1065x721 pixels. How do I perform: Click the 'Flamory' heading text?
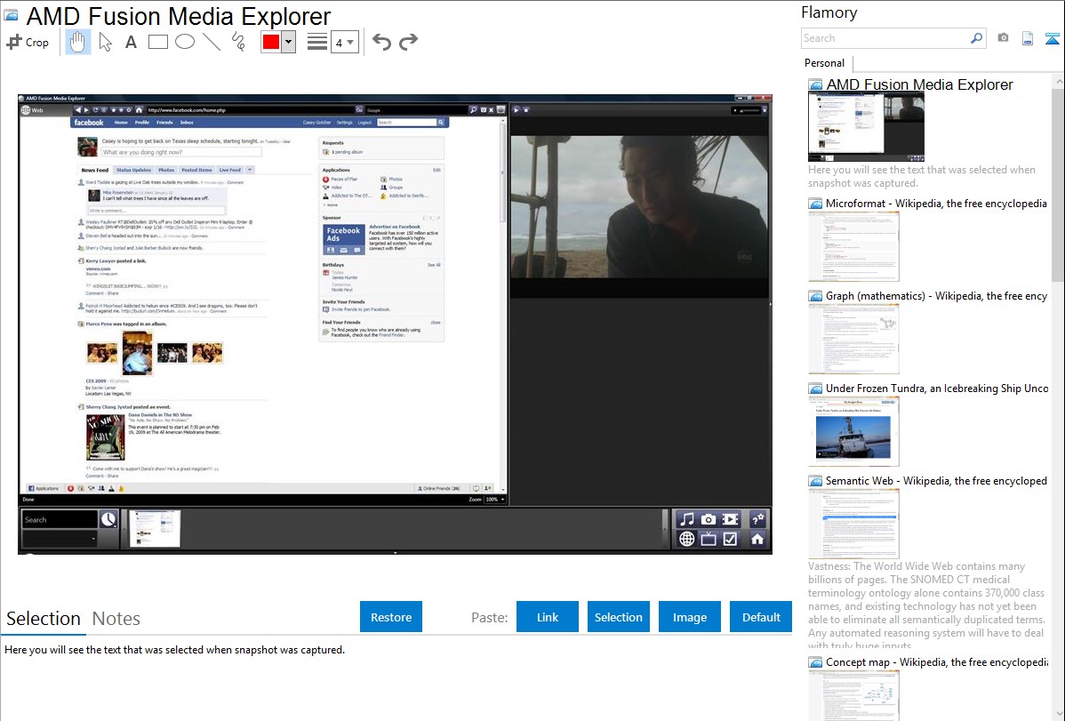[829, 12]
